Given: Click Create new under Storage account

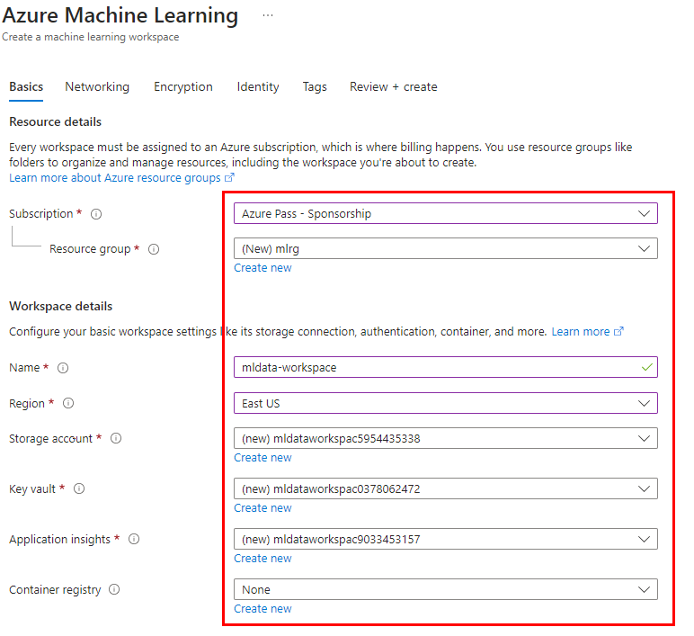Looking at the screenshot, I should coord(262,458).
